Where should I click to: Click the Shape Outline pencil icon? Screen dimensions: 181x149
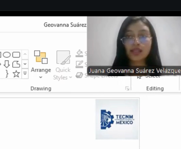[79, 64]
